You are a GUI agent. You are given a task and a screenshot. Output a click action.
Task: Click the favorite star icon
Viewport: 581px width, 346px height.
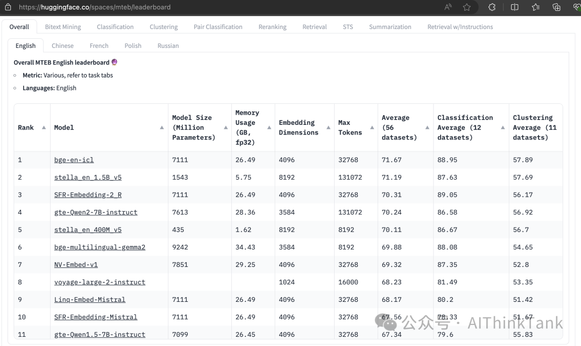pyautogui.click(x=467, y=7)
